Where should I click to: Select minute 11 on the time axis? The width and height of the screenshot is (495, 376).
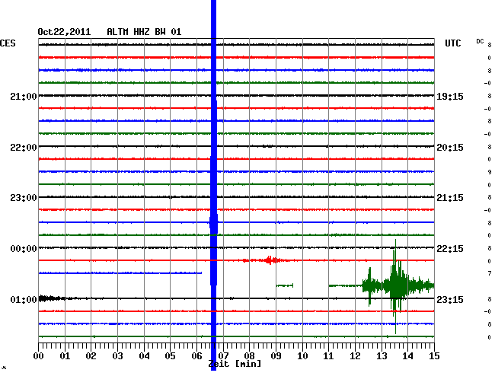(x=328, y=356)
